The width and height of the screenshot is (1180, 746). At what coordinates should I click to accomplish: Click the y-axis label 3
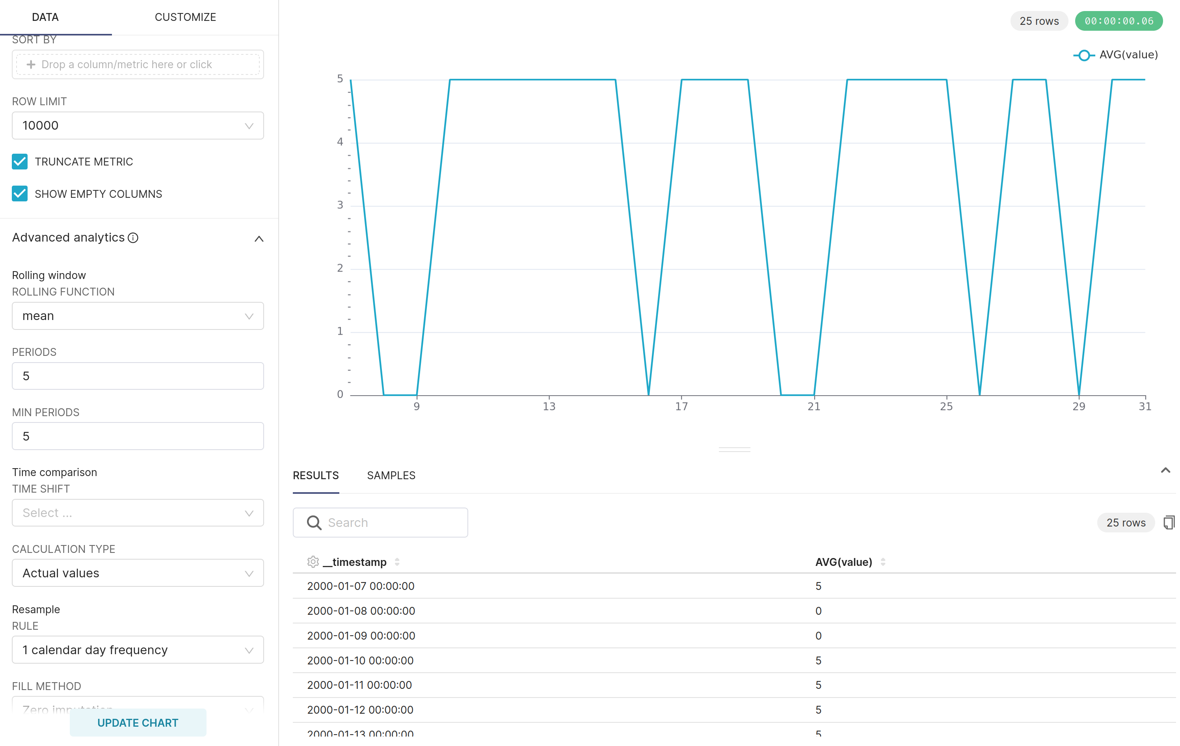340,205
